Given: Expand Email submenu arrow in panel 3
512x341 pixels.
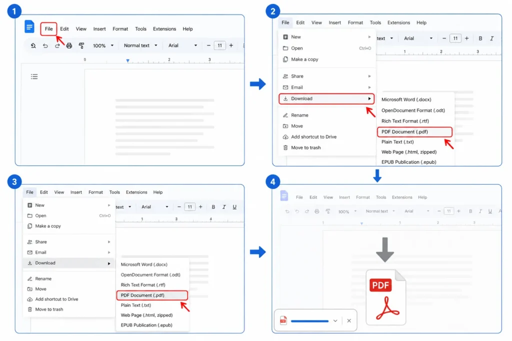Looking at the screenshot, I should 109,253.
